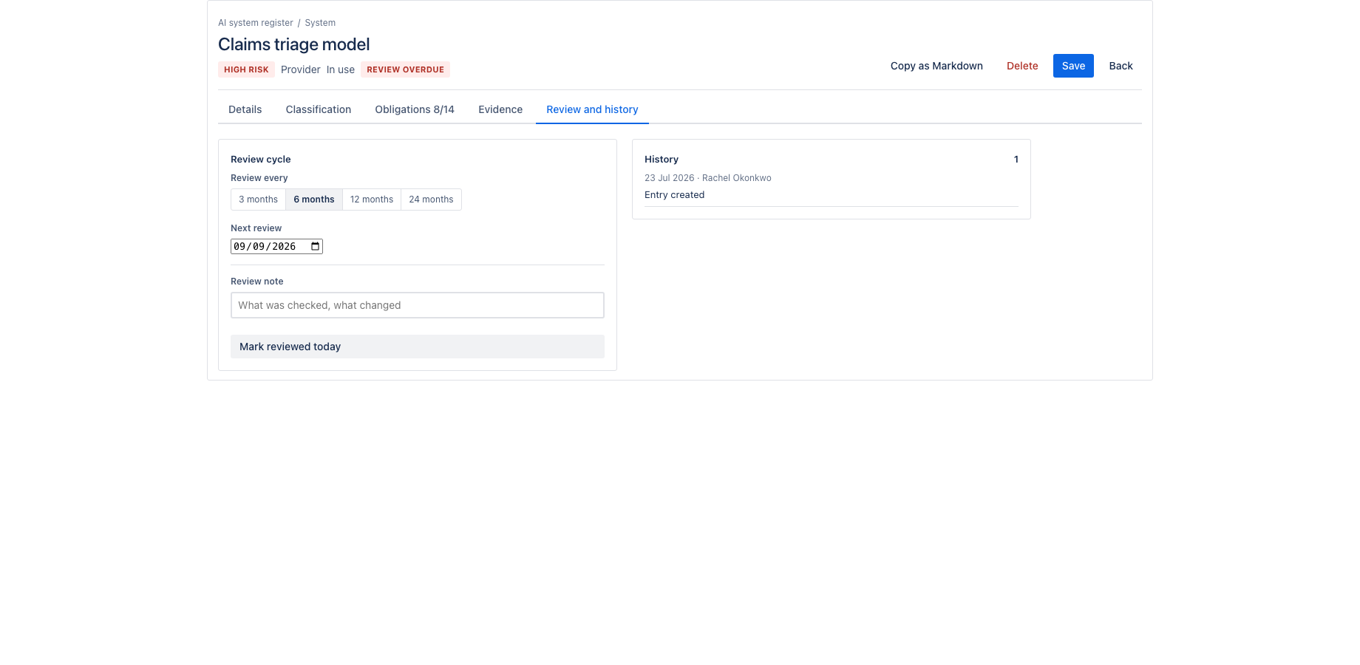Click the System breadcrumb item
The image size is (1360, 665).
click(x=320, y=23)
